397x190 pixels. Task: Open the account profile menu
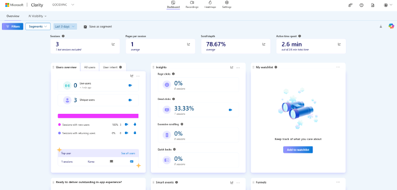pyautogui.click(x=388, y=5)
